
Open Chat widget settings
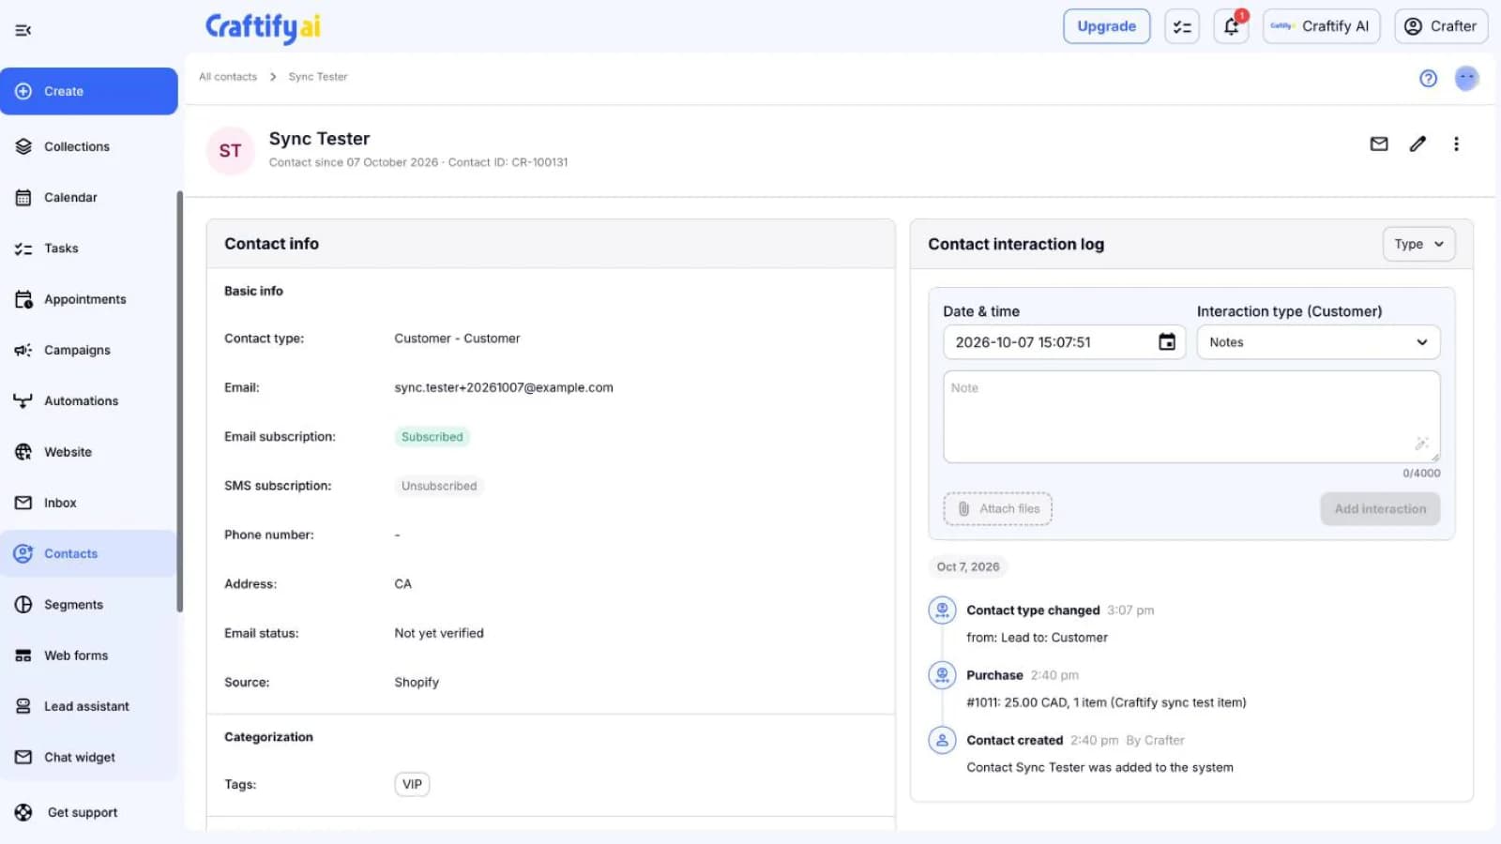tap(89, 757)
